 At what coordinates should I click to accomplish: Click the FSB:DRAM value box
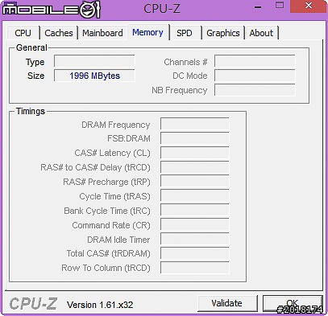pyautogui.click(x=195, y=138)
